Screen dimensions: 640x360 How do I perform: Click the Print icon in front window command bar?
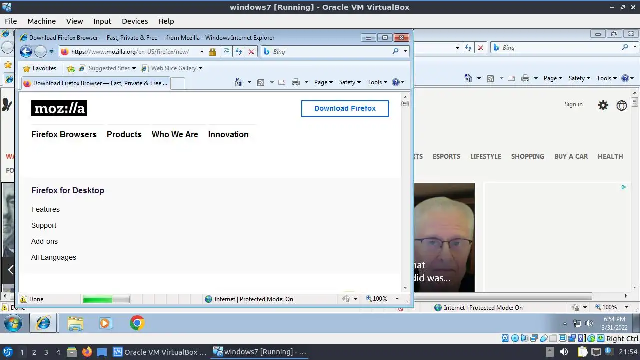coord(296,82)
